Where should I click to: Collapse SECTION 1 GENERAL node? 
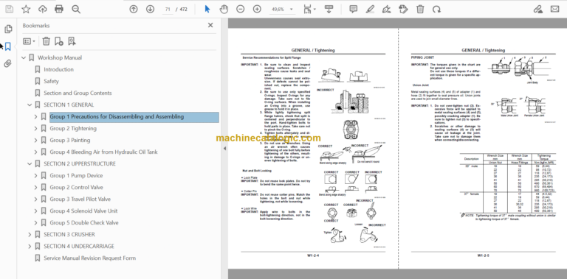coord(30,105)
